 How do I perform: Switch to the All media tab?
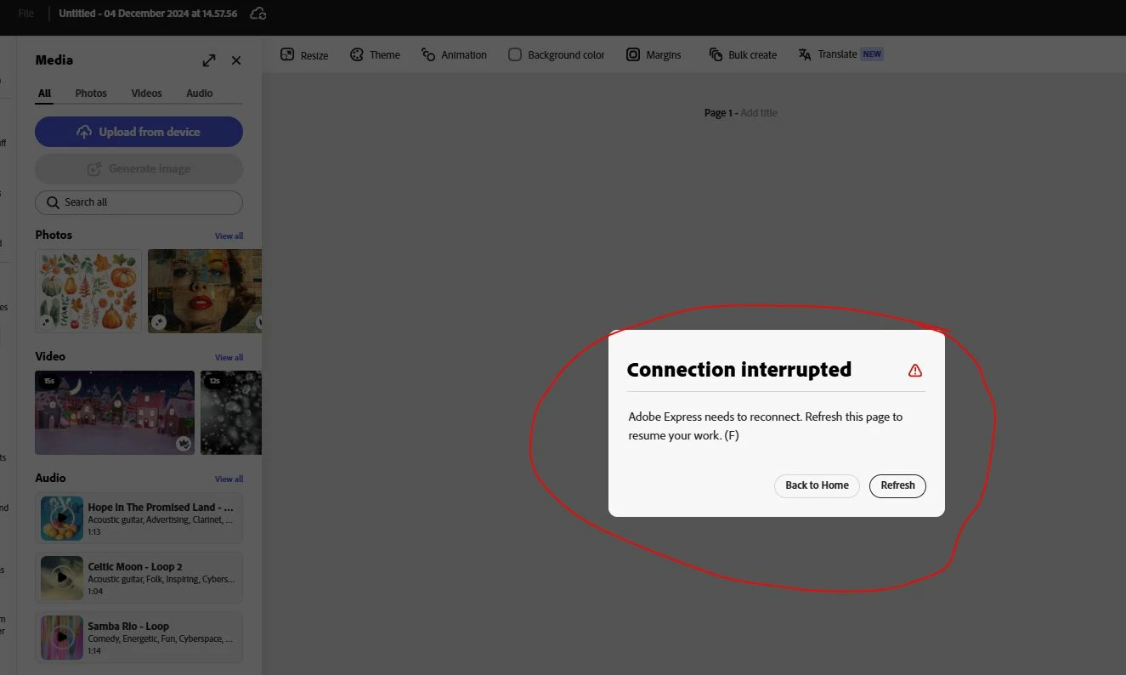point(44,94)
